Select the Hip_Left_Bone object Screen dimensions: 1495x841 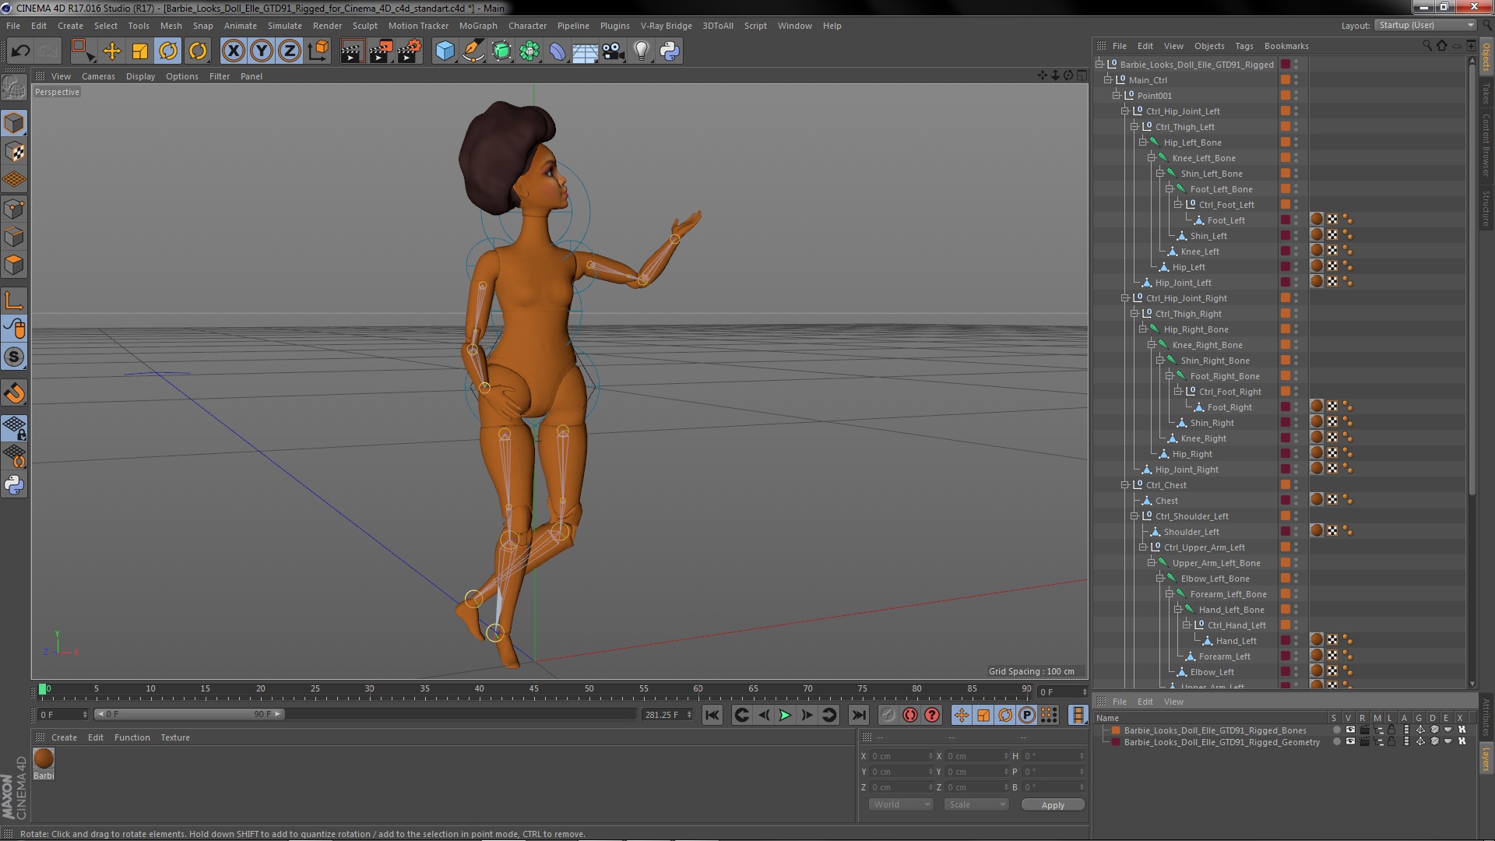coord(1192,143)
